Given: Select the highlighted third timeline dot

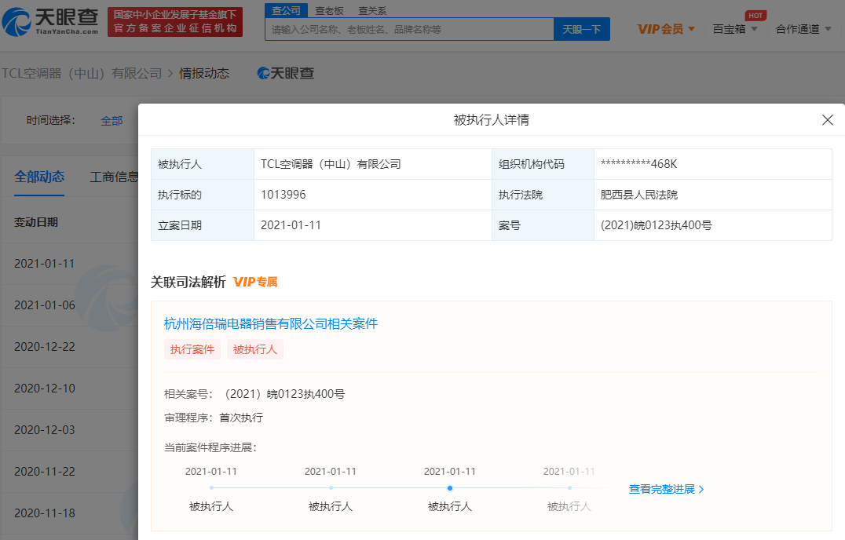Looking at the screenshot, I should (450, 487).
